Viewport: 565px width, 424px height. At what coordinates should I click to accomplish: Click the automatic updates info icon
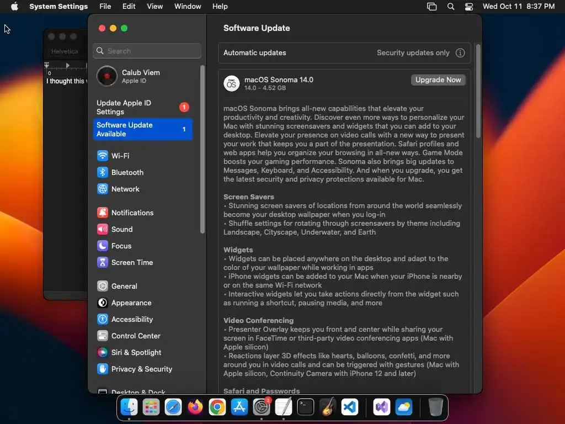point(460,53)
